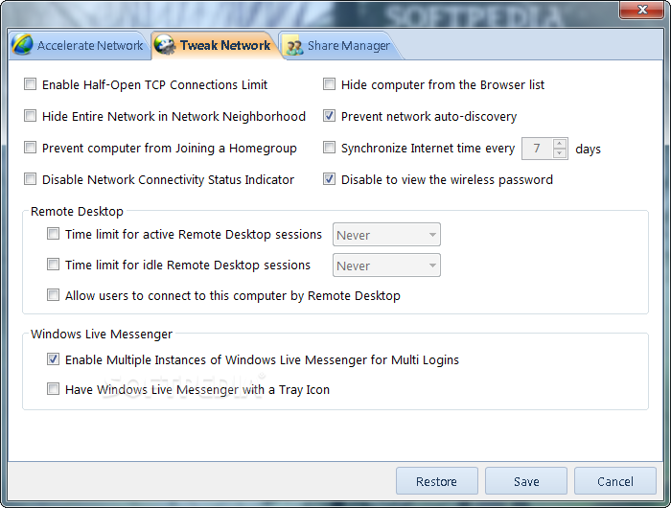Click the days number field showing 7
The image size is (671, 508).
point(537,149)
